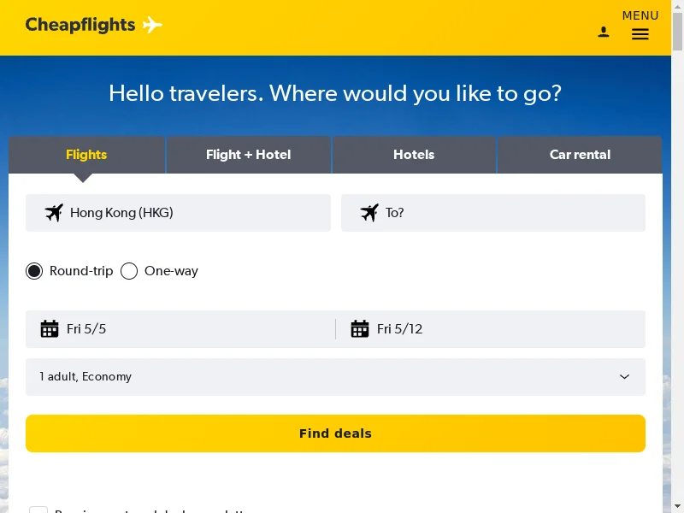Select the One-way radio button
Screen dimensions: 684x513
click(129, 271)
